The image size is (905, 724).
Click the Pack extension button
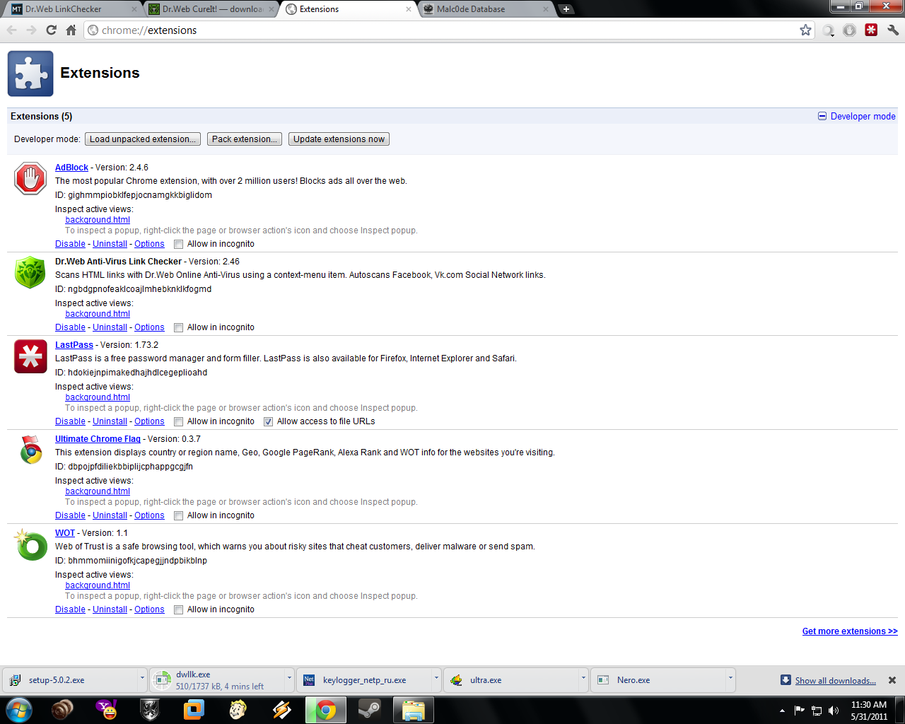click(245, 139)
